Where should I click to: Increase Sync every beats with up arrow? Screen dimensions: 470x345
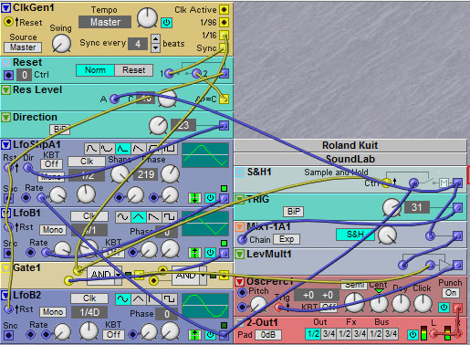click(x=155, y=39)
